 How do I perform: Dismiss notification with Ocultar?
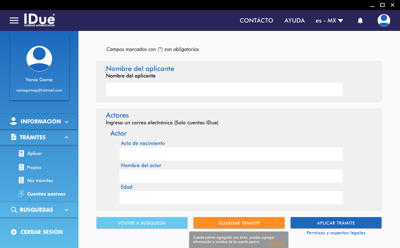tap(276, 244)
